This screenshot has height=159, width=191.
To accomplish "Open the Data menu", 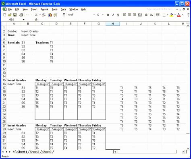I will coord(63,9).
